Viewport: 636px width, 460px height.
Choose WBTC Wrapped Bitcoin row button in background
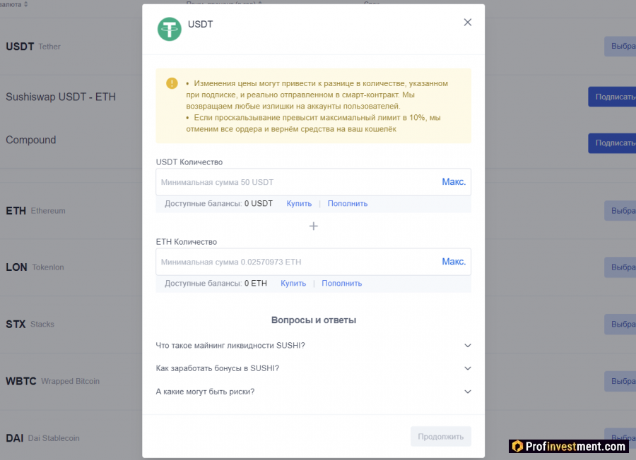620,382
